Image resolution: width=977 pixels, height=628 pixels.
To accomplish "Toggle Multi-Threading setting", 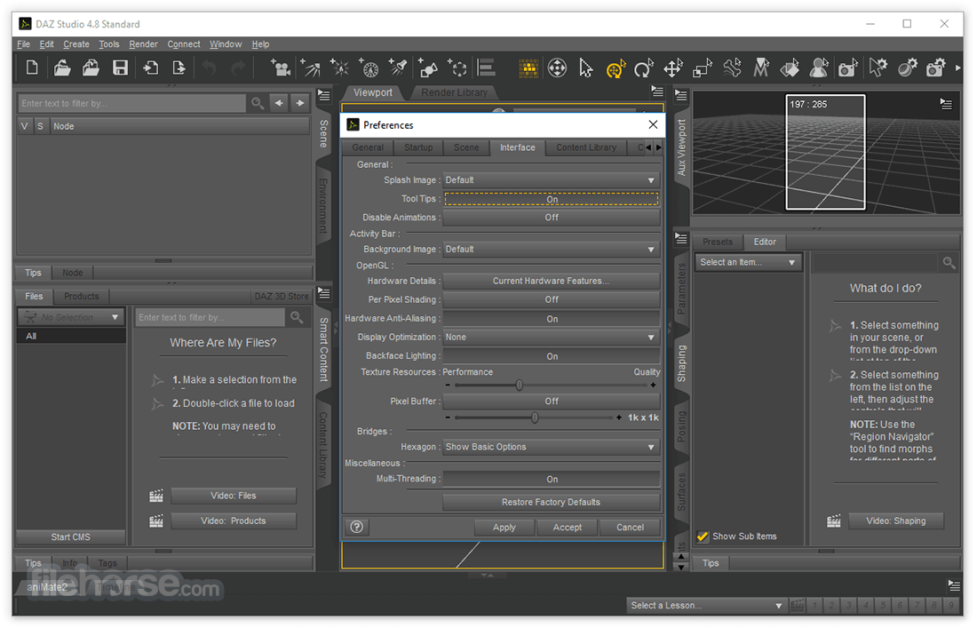I will pyautogui.click(x=552, y=479).
